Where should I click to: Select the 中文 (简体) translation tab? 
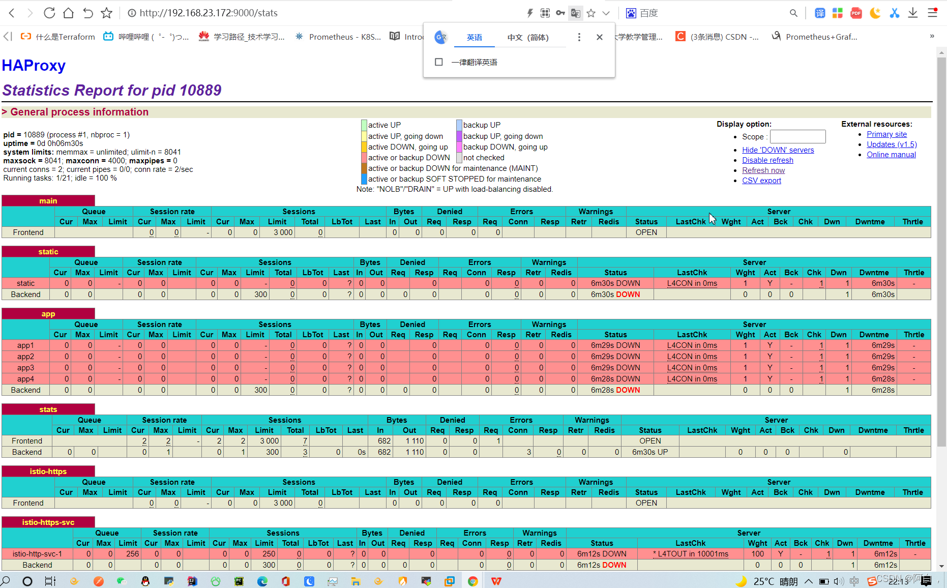(528, 37)
